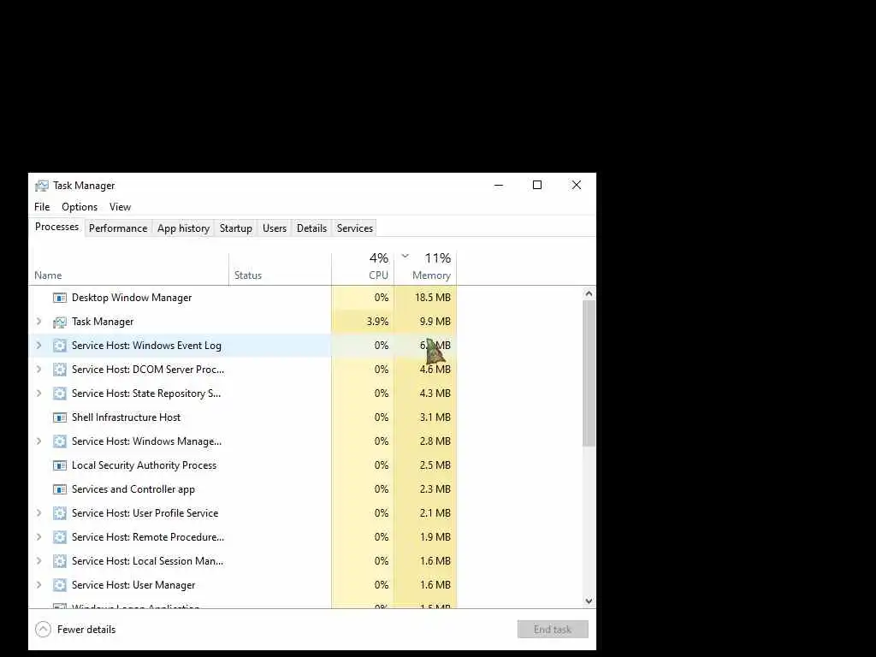Click the Desktop Window Manager process icon
The image size is (876, 657).
click(60, 298)
